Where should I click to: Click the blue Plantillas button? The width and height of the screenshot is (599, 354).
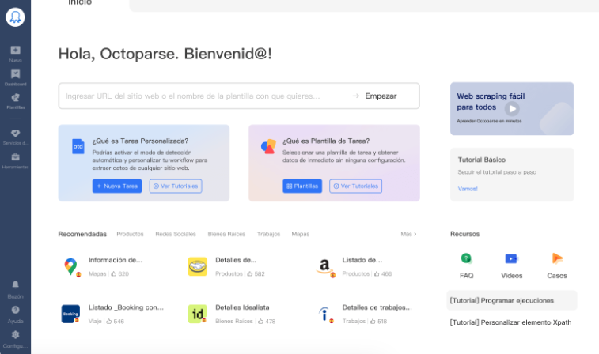click(x=303, y=186)
